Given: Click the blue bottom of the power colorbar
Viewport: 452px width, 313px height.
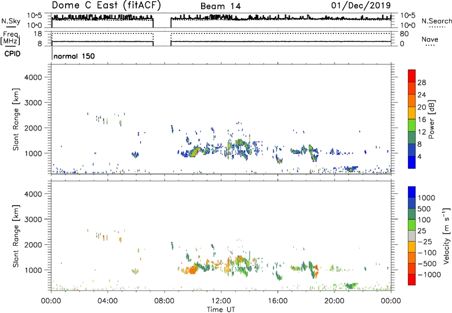Looking at the screenshot, I should [412, 162].
